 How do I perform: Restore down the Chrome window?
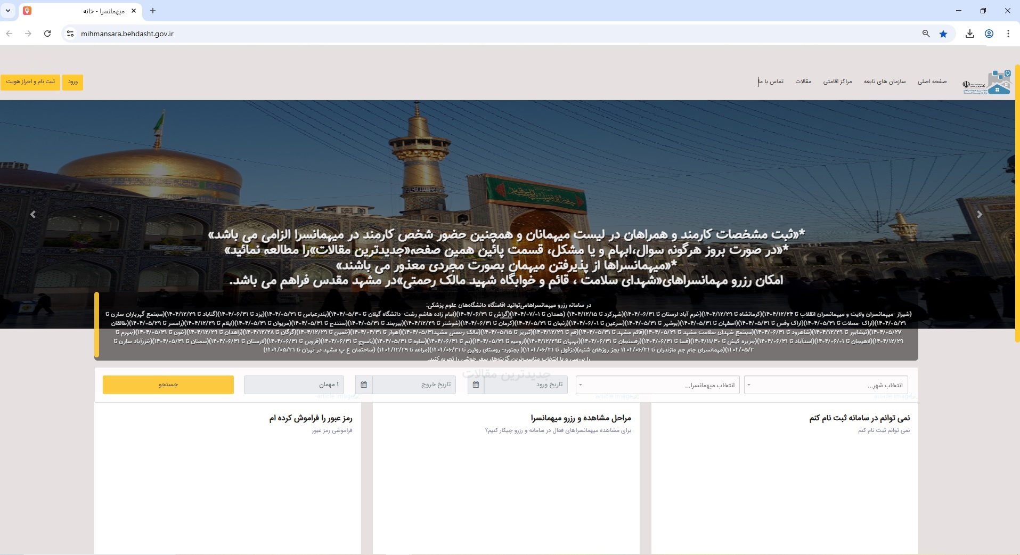click(x=983, y=11)
